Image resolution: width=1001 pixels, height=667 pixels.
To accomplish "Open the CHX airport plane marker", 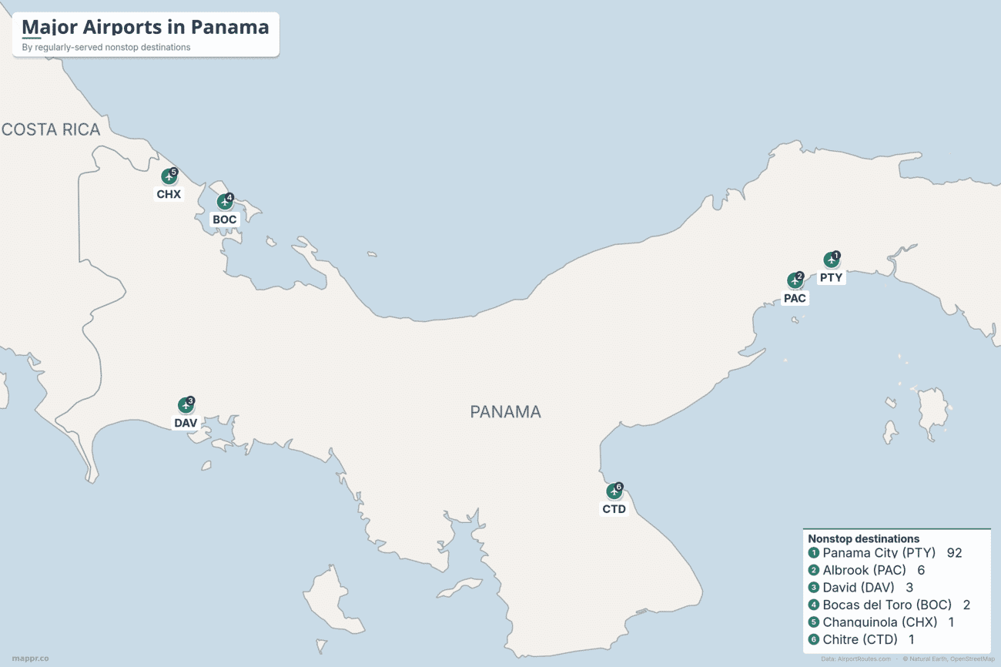I will point(169,176).
